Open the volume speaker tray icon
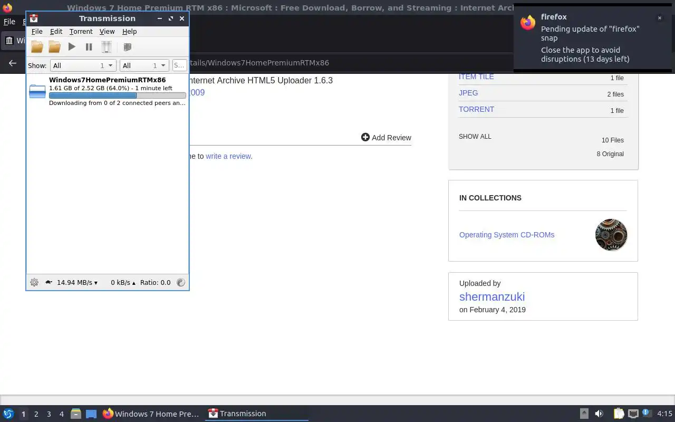This screenshot has height=422, width=675. [599, 414]
